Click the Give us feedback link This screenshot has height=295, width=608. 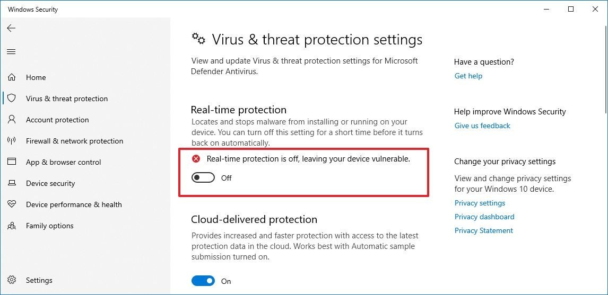pyautogui.click(x=482, y=126)
